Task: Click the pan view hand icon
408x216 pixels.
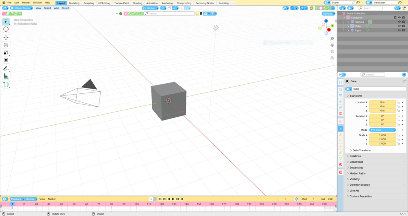Action: [x=332, y=45]
